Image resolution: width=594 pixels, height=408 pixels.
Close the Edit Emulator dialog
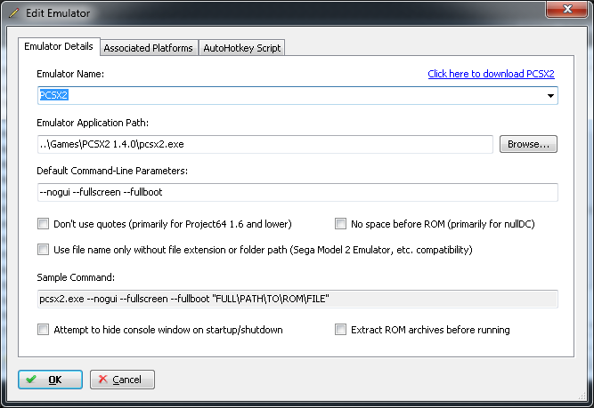[566, 9]
